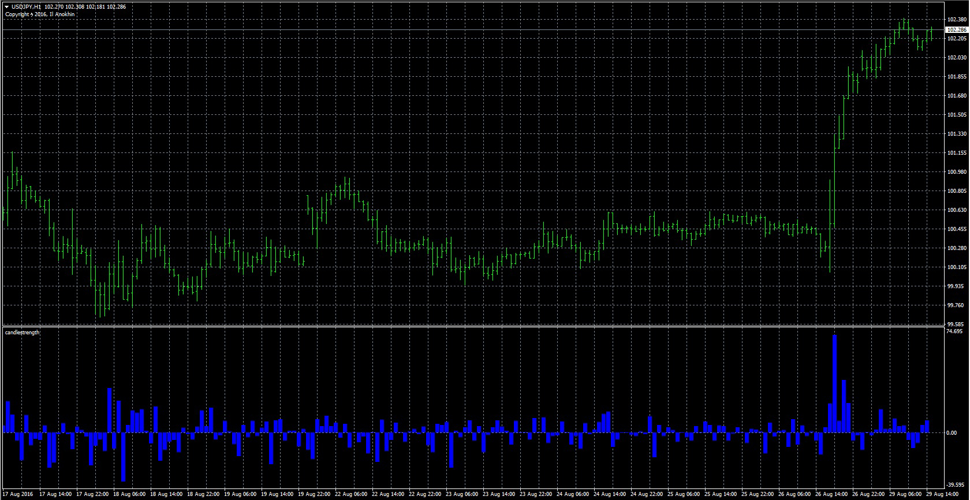The image size is (970, 500).
Task: Click the chart menu triangle beside USDJPY,H1
Action: point(6,7)
